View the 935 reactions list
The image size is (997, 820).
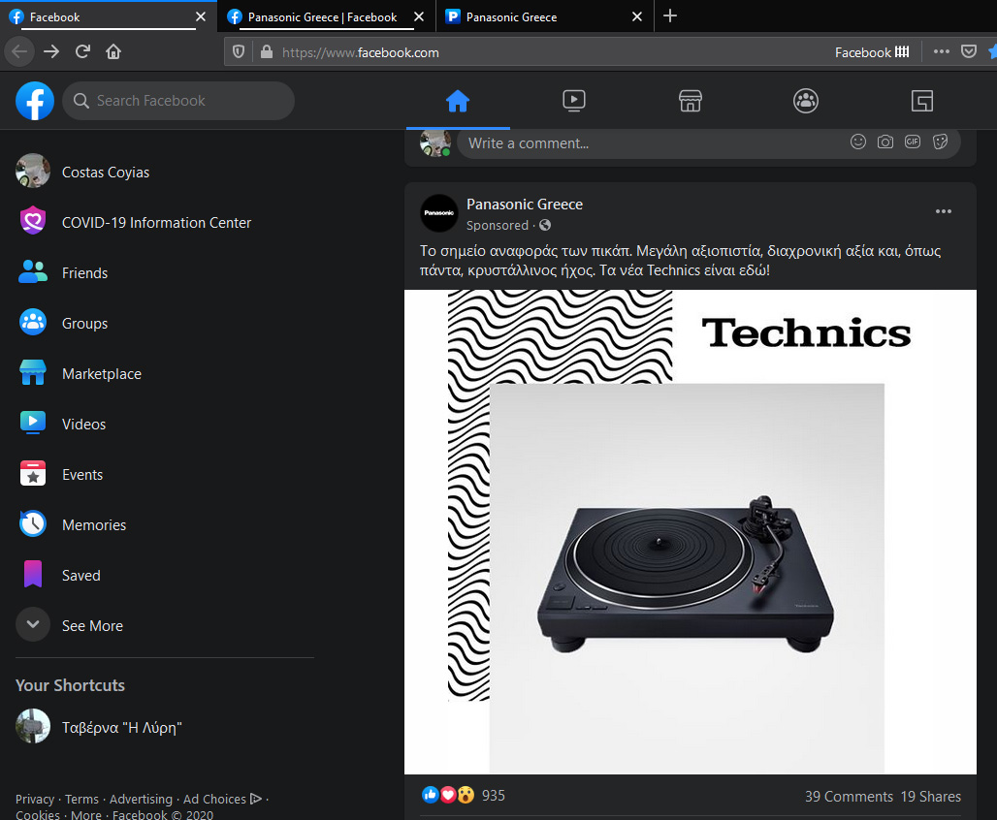tap(494, 795)
